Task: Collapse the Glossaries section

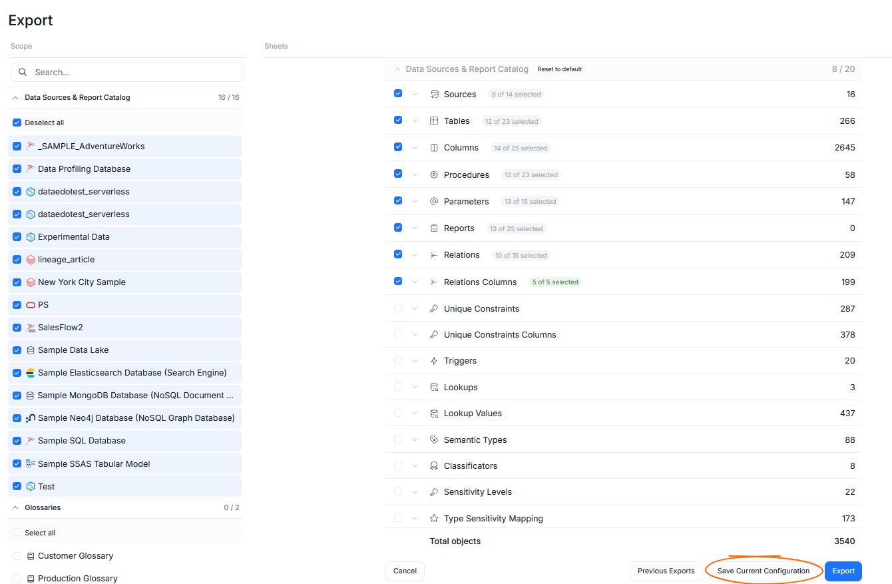Action: [15, 507]
